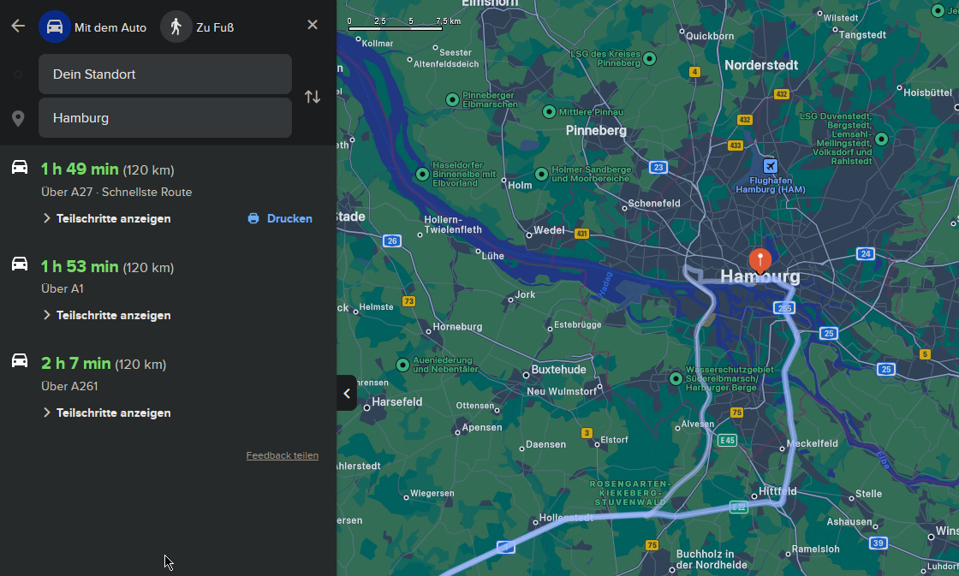Viewport: 959px width, 576px height.
Task: Open the Feedback teilen link
Action: tap(282, 455)
